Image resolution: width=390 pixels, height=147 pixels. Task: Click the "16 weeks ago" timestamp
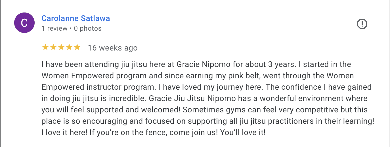point(113,48)
